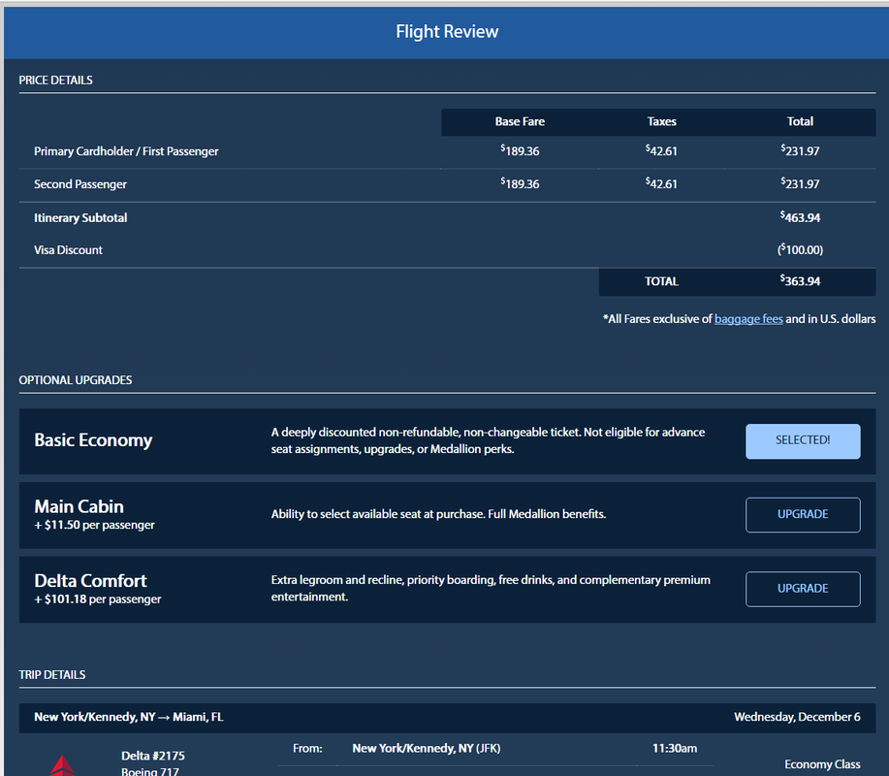Click New York/Kennedy, NY (JFK) departure airport
889x776 pixels.
(x=427, y=748)
